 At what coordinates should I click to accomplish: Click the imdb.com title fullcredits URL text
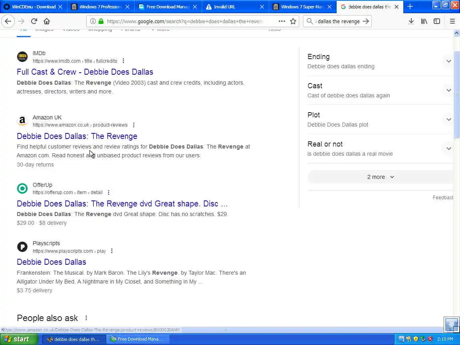pyautogui.click(x=75, y=61)
